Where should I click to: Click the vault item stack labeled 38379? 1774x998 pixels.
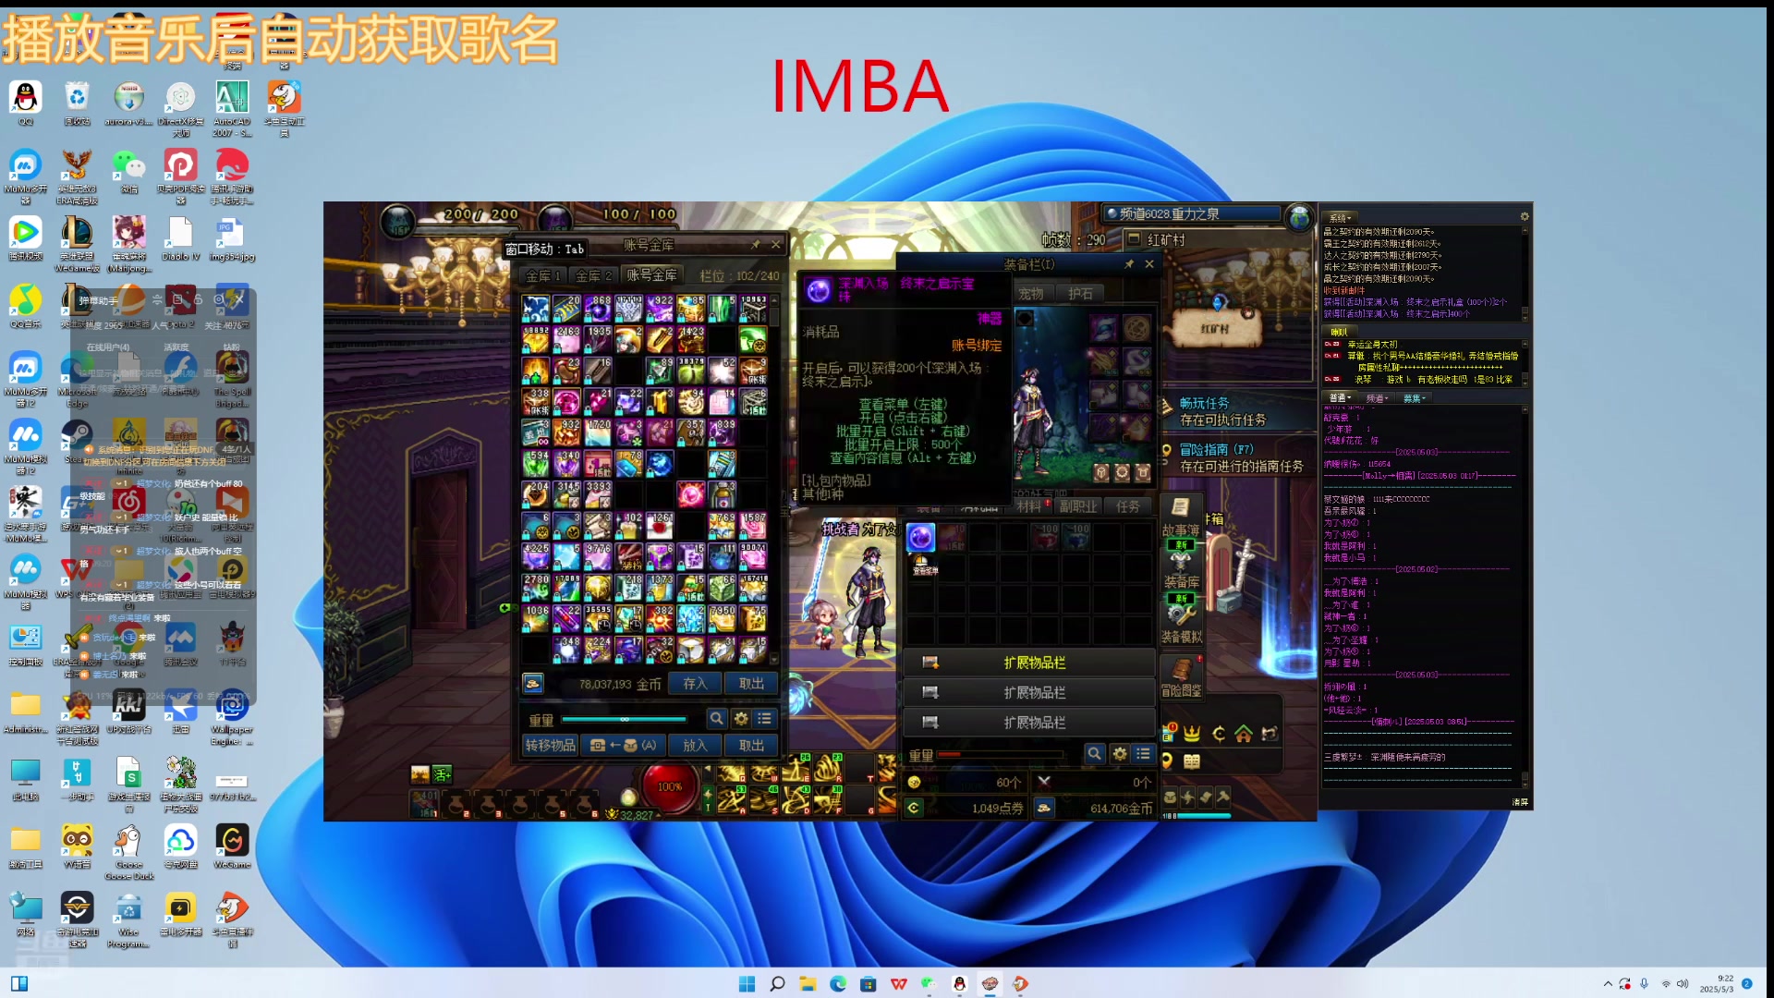(690, 371)
